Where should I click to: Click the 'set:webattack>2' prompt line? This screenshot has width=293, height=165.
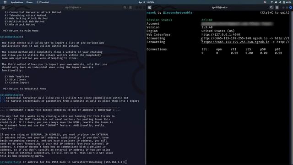click(x=11, y=95)
